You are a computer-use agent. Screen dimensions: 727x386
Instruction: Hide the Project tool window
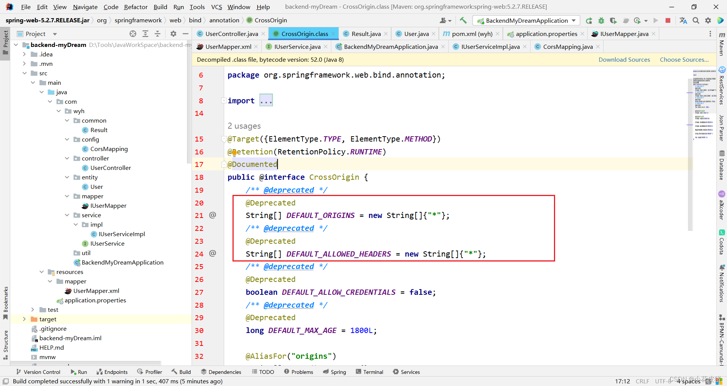tap(186, 34)
